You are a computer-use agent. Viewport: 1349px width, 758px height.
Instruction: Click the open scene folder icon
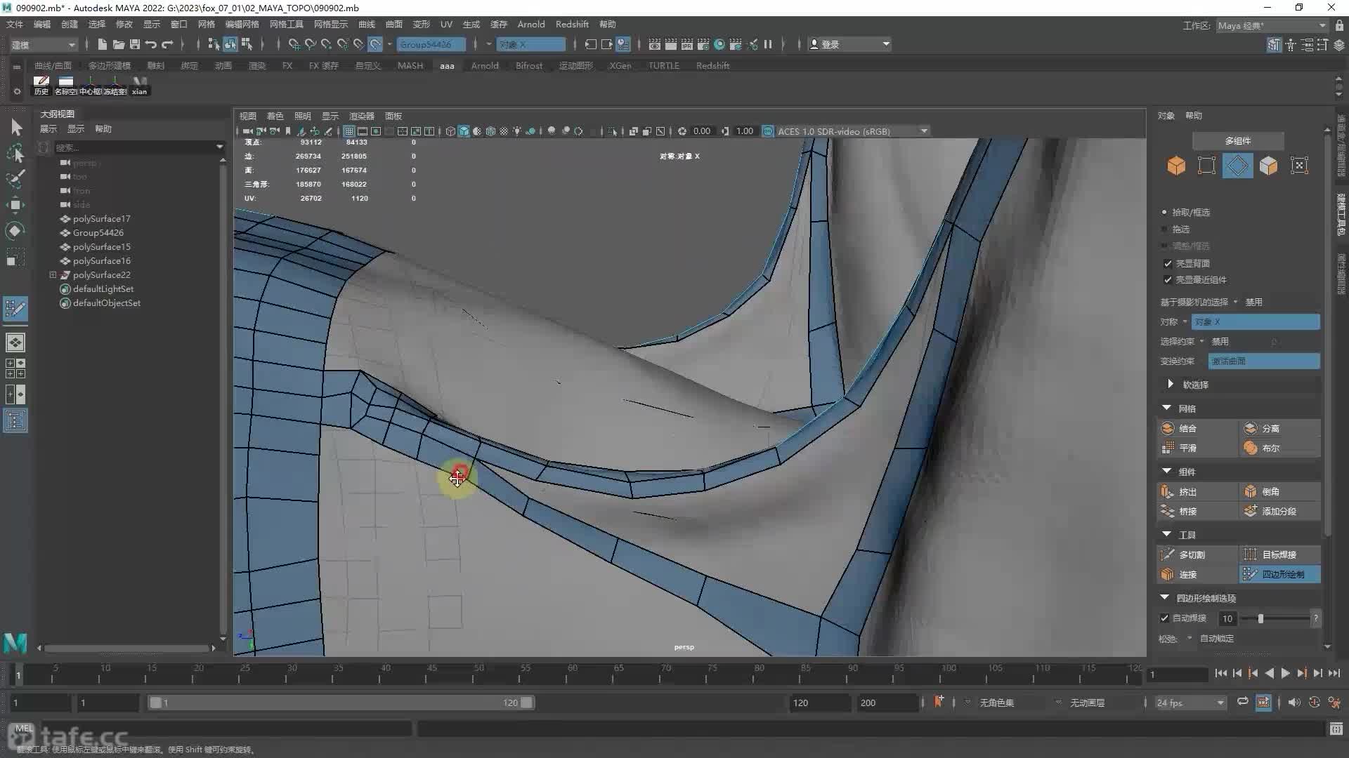(118, 44)
